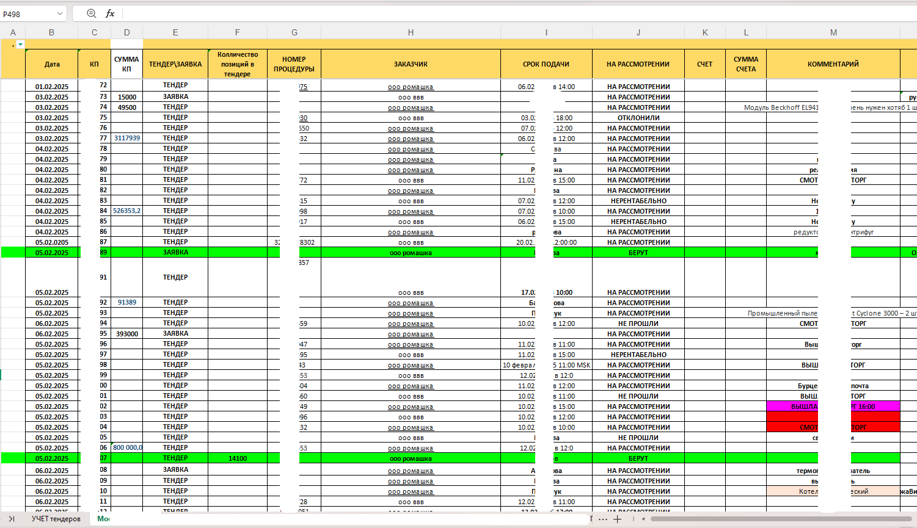The width and height of the screenshot is (917, 528).
Task: Click the Дата header cell
Action: (52, 64)
